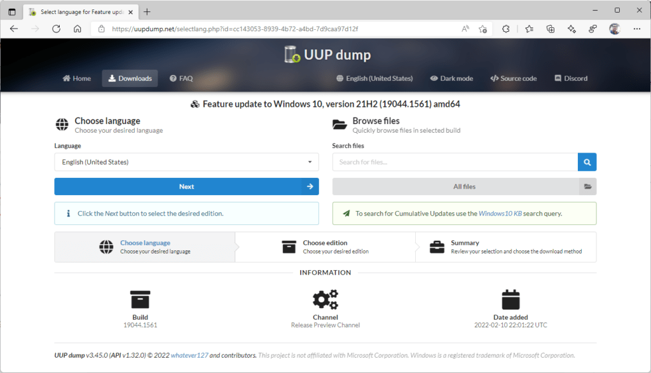Open the whatever127 link in footer
Image resolution: width=651 pixels, height=373 pixels.
[189, 355]
